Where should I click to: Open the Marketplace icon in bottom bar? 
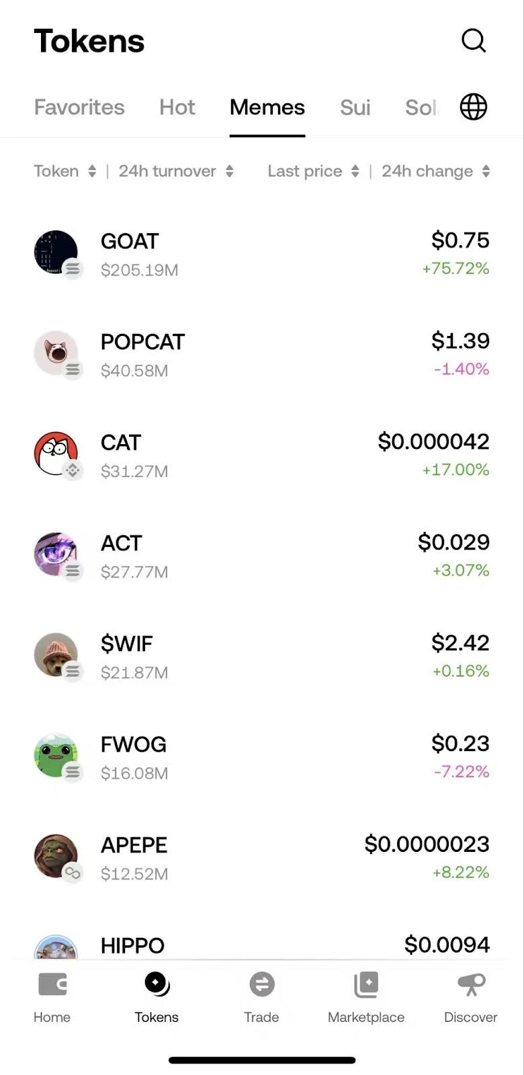[366, 985]
